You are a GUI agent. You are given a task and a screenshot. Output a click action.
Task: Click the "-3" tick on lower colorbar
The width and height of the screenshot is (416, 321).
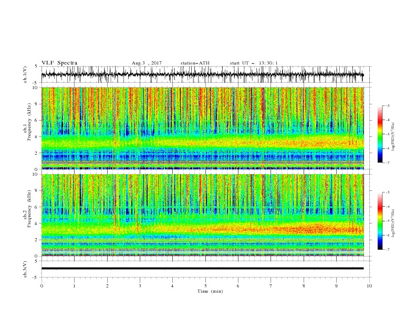pos(387,192)
